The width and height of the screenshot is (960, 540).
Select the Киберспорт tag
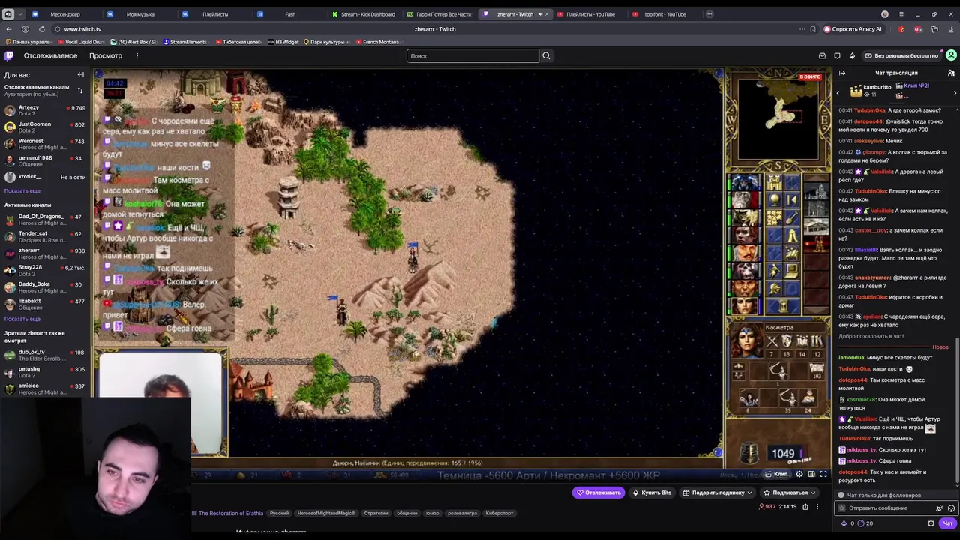(499, 514)
